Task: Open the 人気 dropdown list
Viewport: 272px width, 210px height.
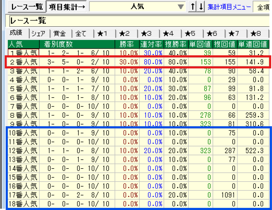Action: coord(181,7)
